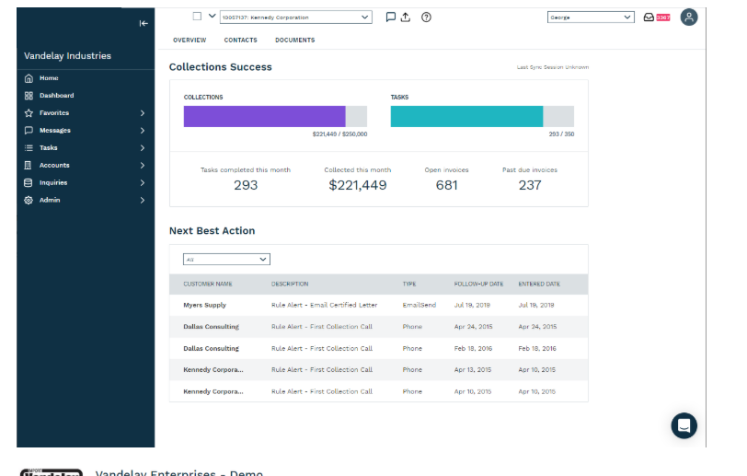
Task: Expand the Favorites menu chevron
Action: click(x=143, y=113)
